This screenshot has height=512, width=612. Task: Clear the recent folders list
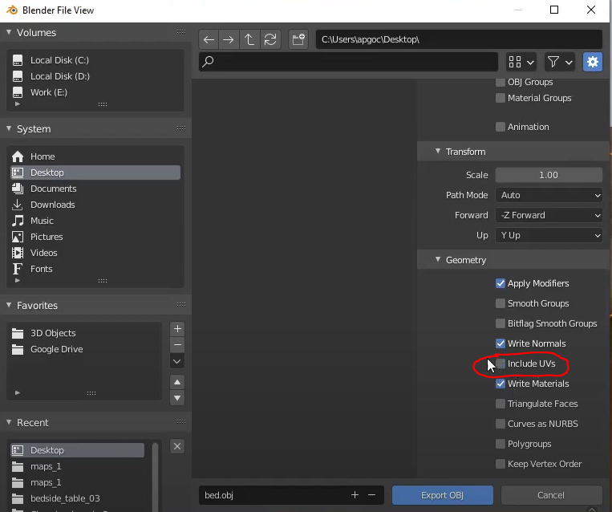tap(177, 446)
